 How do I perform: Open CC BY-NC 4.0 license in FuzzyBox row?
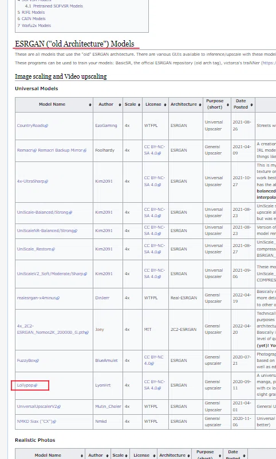[x=154, y=360]
